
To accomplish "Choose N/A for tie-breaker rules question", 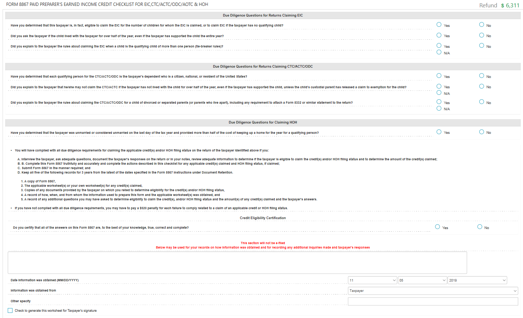I will 438,52.
